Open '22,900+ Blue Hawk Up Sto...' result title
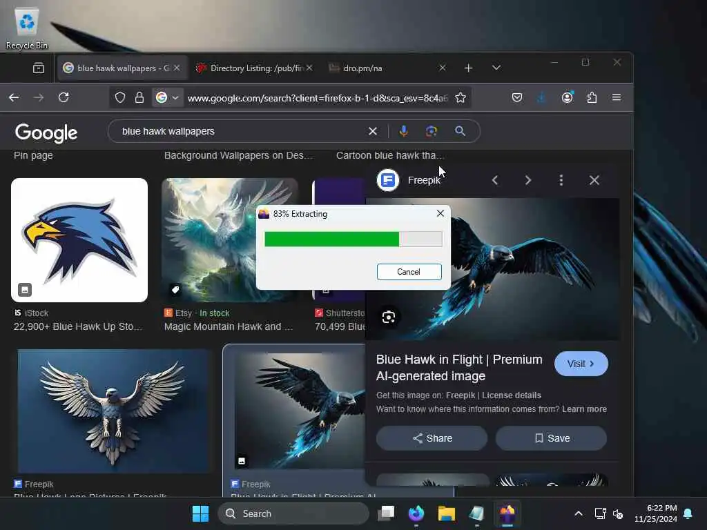 [x=78, y=326]
